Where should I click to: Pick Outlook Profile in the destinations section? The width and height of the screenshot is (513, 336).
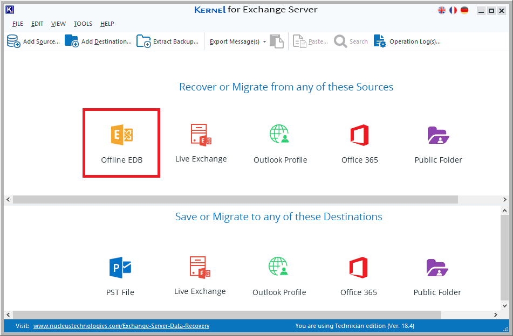click(279, 276)
